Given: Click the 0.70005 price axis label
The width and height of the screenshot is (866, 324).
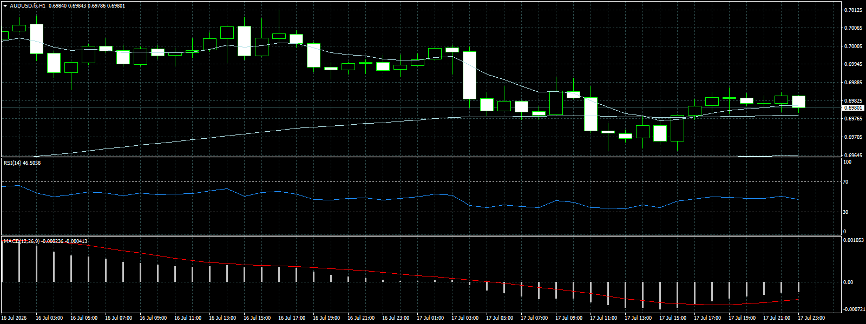Looking at the screenshot, I should click(x=853, y=46).
